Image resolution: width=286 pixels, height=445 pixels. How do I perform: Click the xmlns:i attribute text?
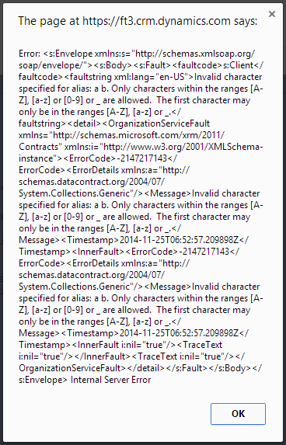point(82,147)
